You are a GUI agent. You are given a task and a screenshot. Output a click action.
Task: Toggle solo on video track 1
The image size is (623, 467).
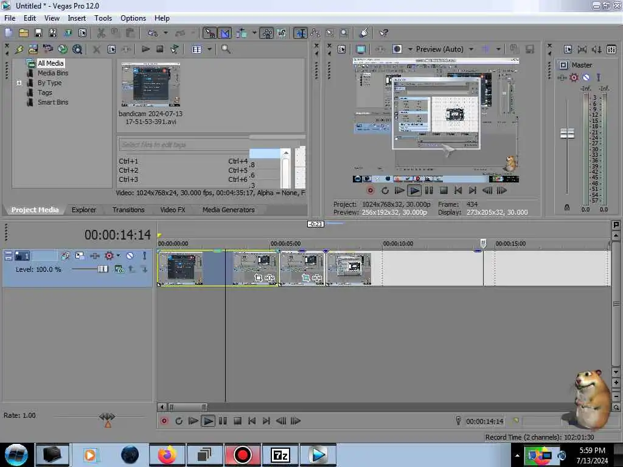coord(144,256)
